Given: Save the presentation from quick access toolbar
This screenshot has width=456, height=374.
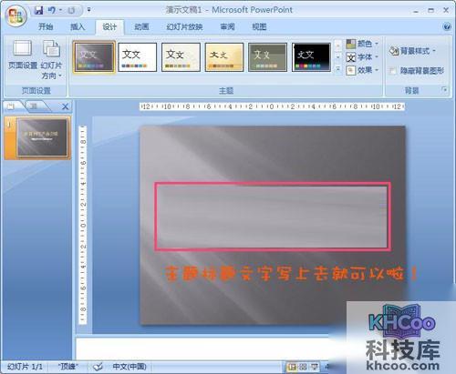Looking at the screenshot, I should pyautogui.click(x=39, y=10).
